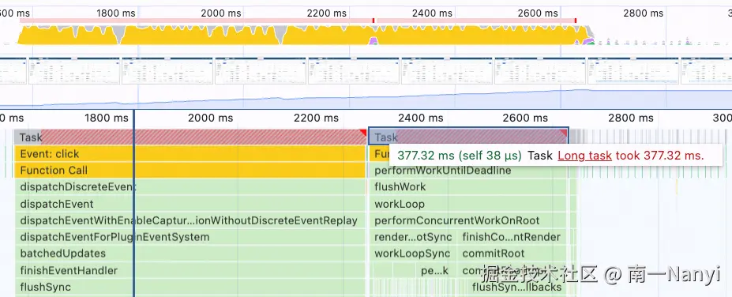Select the performWorkUntilDeadline bar
Screen dimensions: 732x297
tap(468, 171)
